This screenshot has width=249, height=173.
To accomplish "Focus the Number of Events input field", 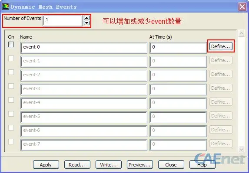I will click(63, 20).
